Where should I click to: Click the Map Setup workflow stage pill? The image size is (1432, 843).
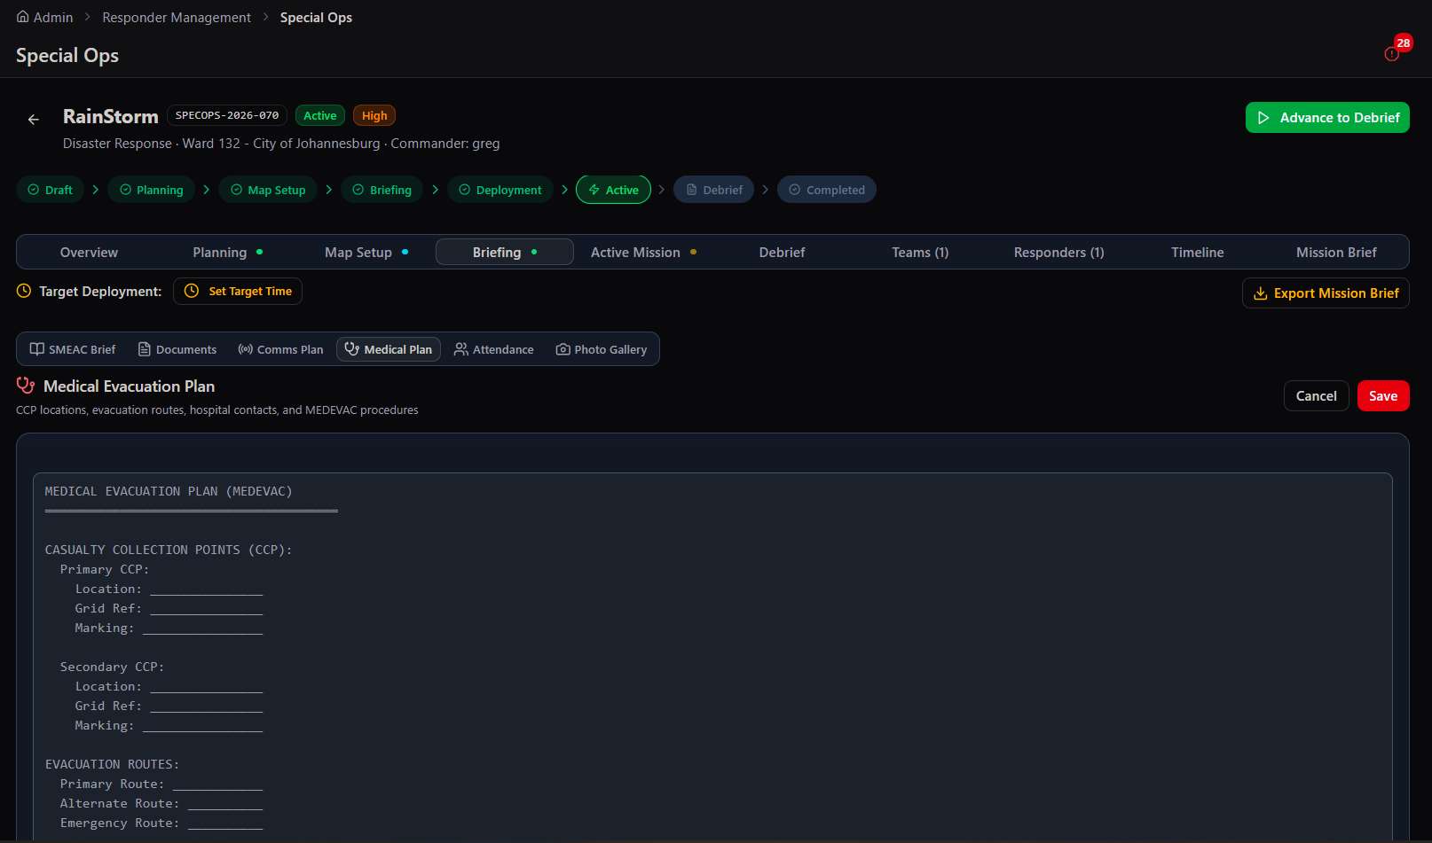(x=268, y=190)
